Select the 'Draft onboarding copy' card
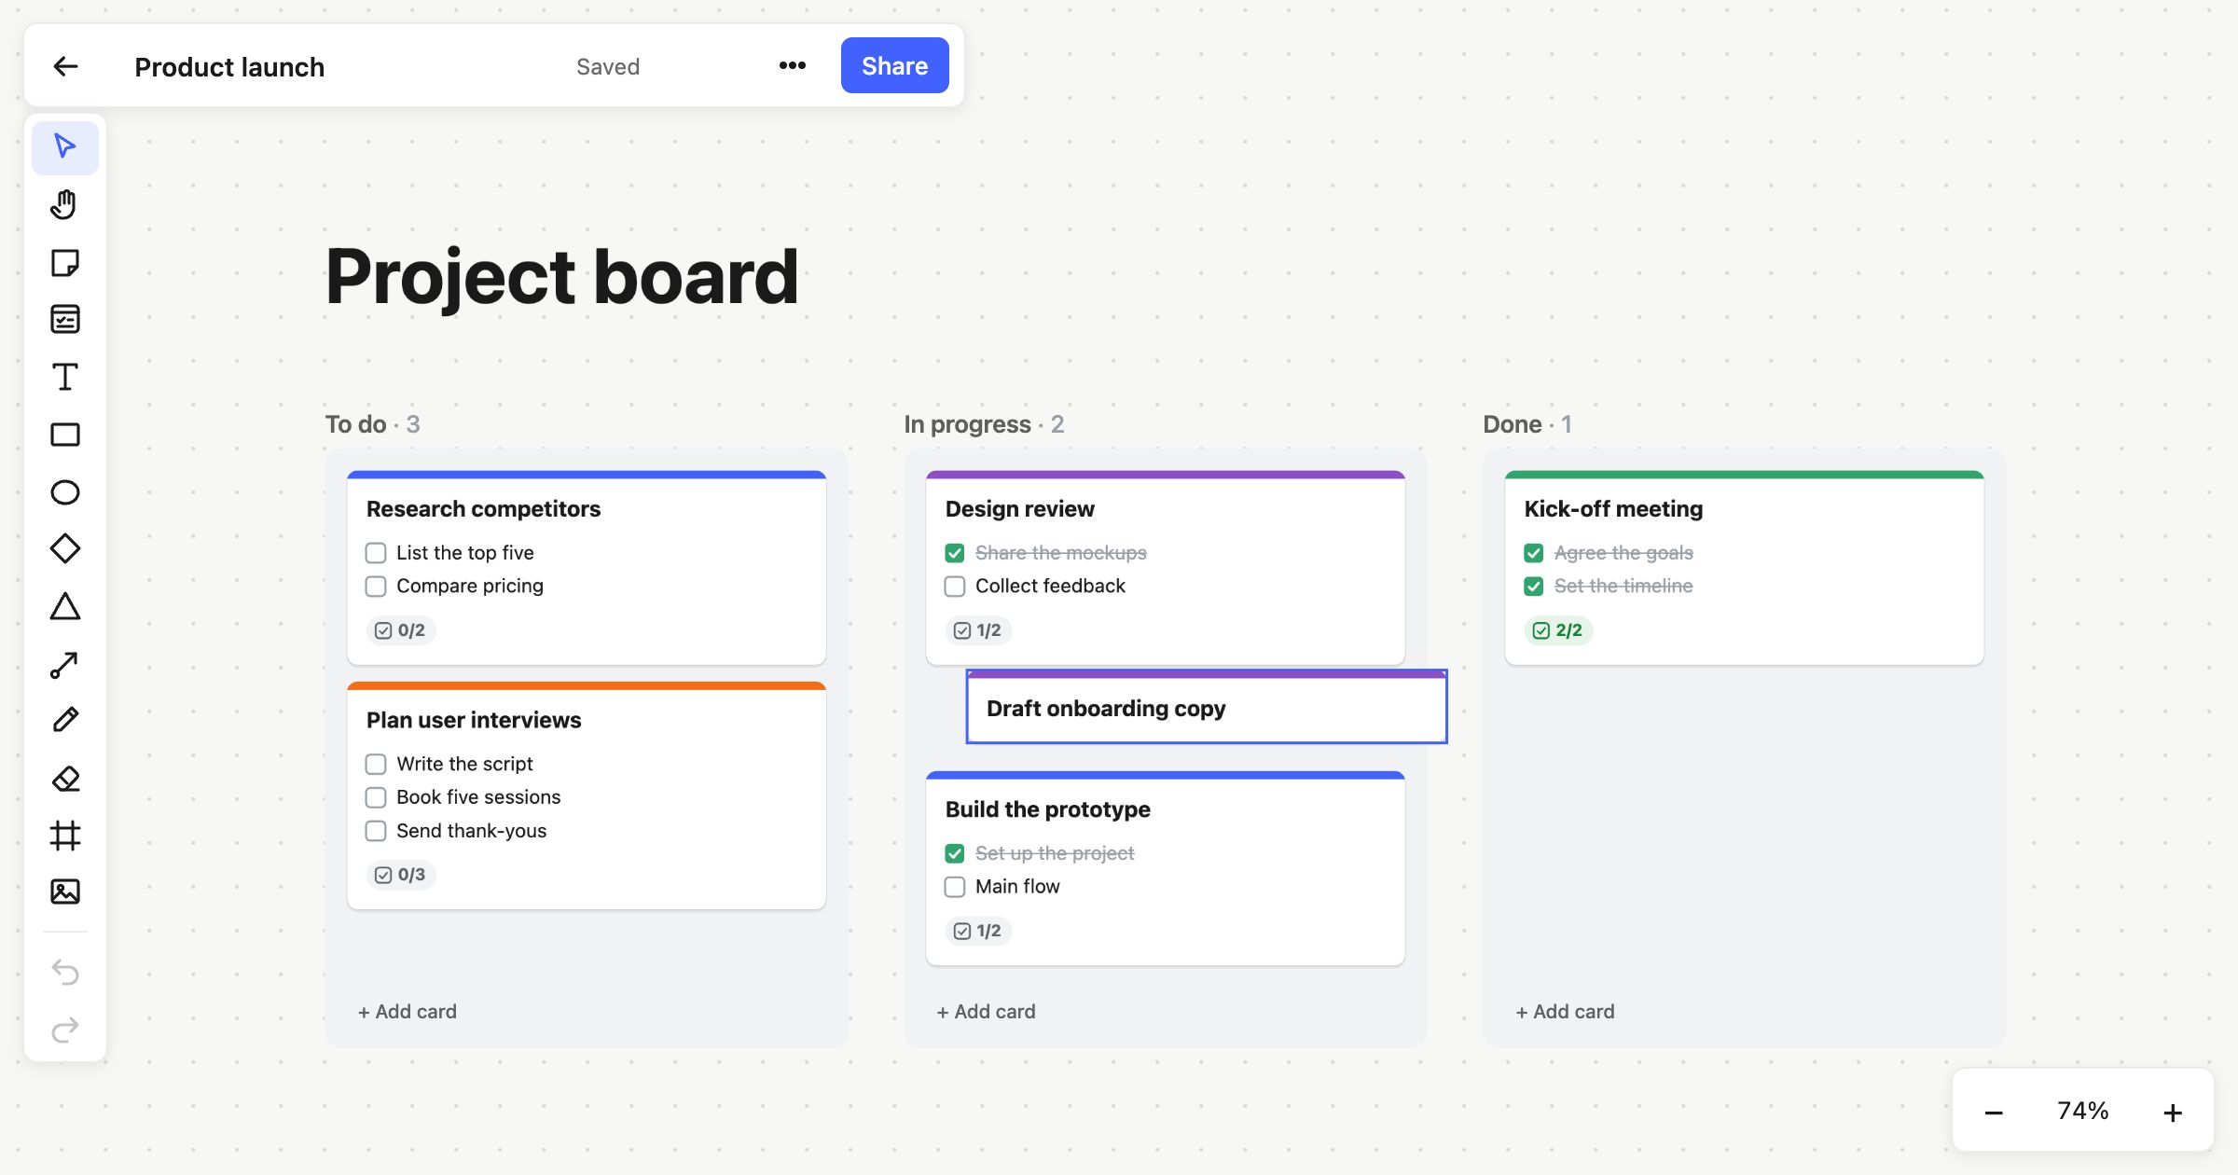This screenshot has width=2238, height=1175. pos(1207,707)
